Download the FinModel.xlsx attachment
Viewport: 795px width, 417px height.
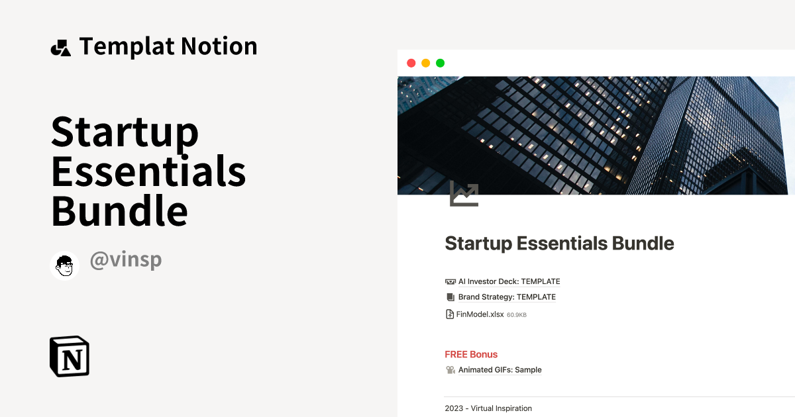click(x=479, y=314)
